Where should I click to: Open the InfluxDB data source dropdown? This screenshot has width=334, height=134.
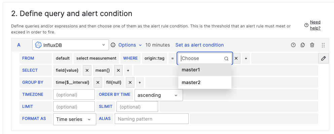71,45
